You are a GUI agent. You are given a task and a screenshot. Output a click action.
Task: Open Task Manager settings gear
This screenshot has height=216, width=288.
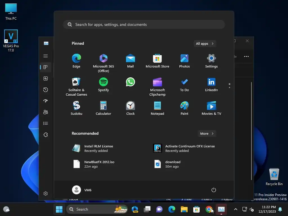coord(46,193)
